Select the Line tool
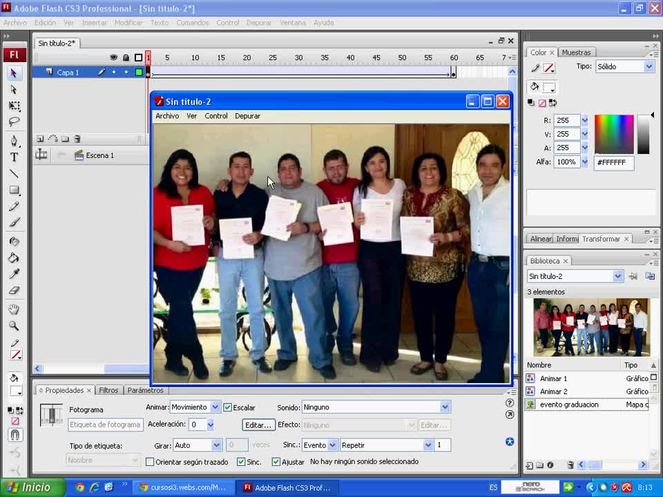The image size is (663, 497). (x=14, y=174)
